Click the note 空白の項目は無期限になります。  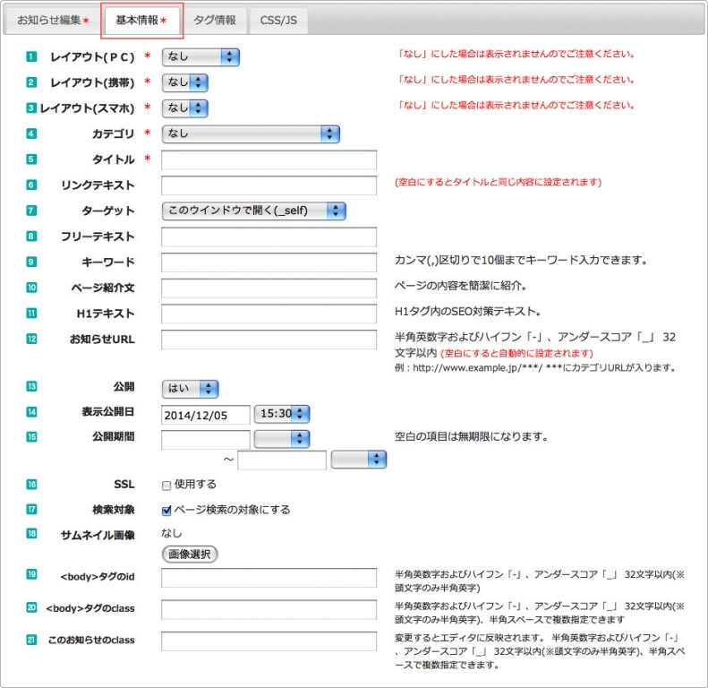pos(471,436)
